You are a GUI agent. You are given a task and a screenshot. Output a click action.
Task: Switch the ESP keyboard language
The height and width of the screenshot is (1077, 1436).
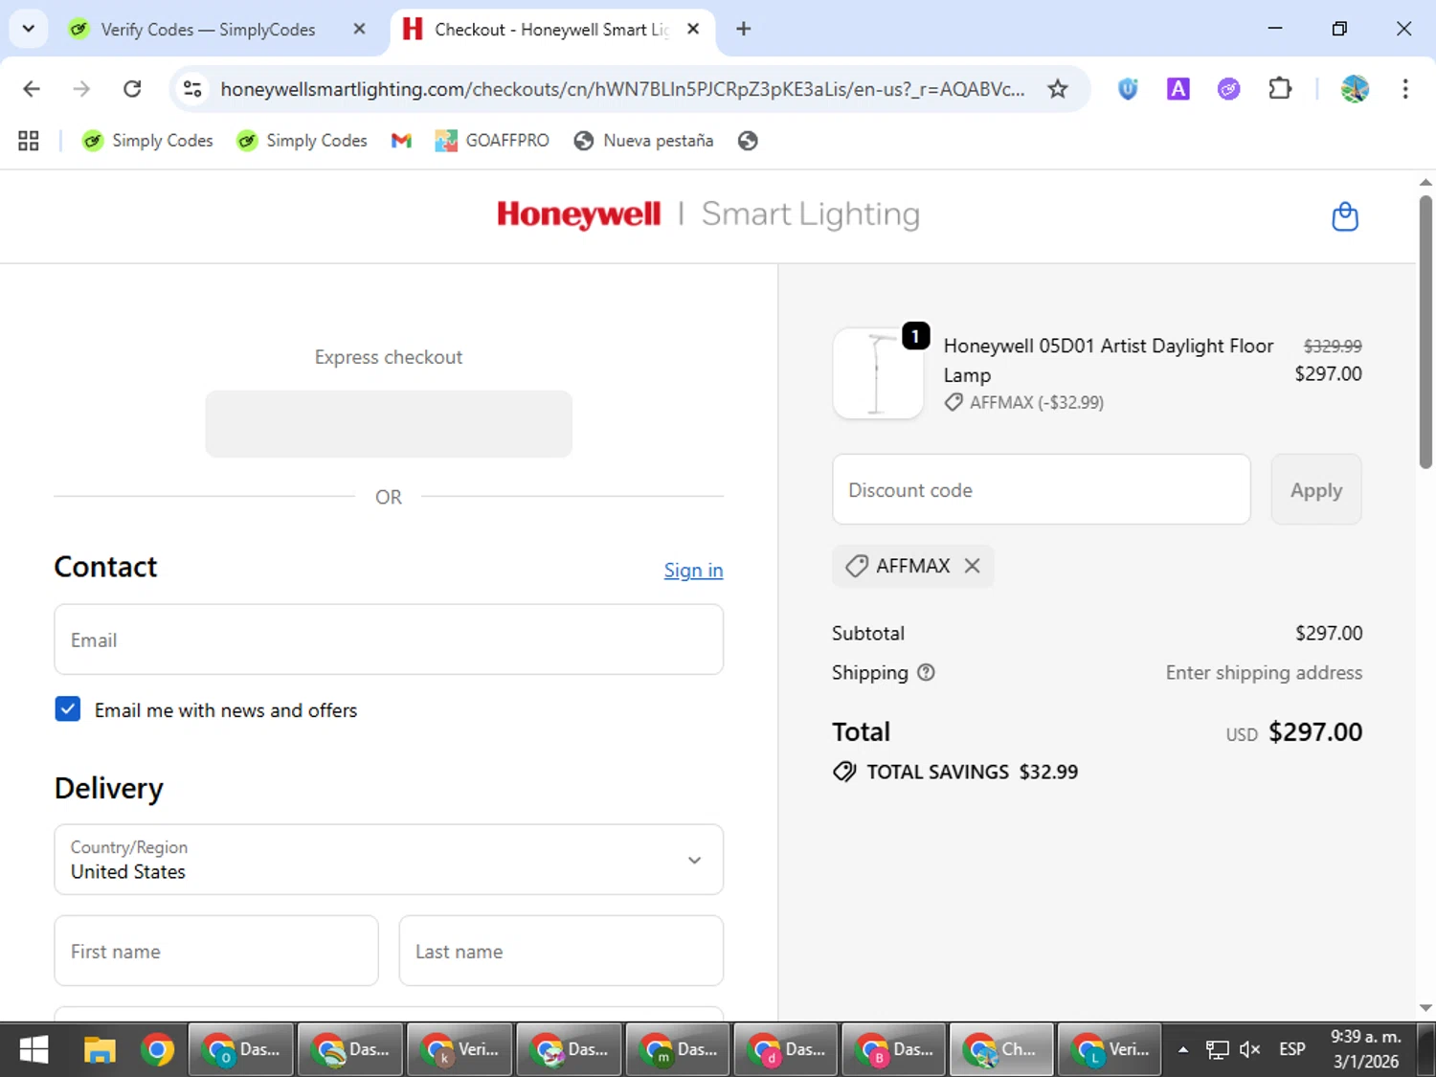click(x=1292, y=1050)
